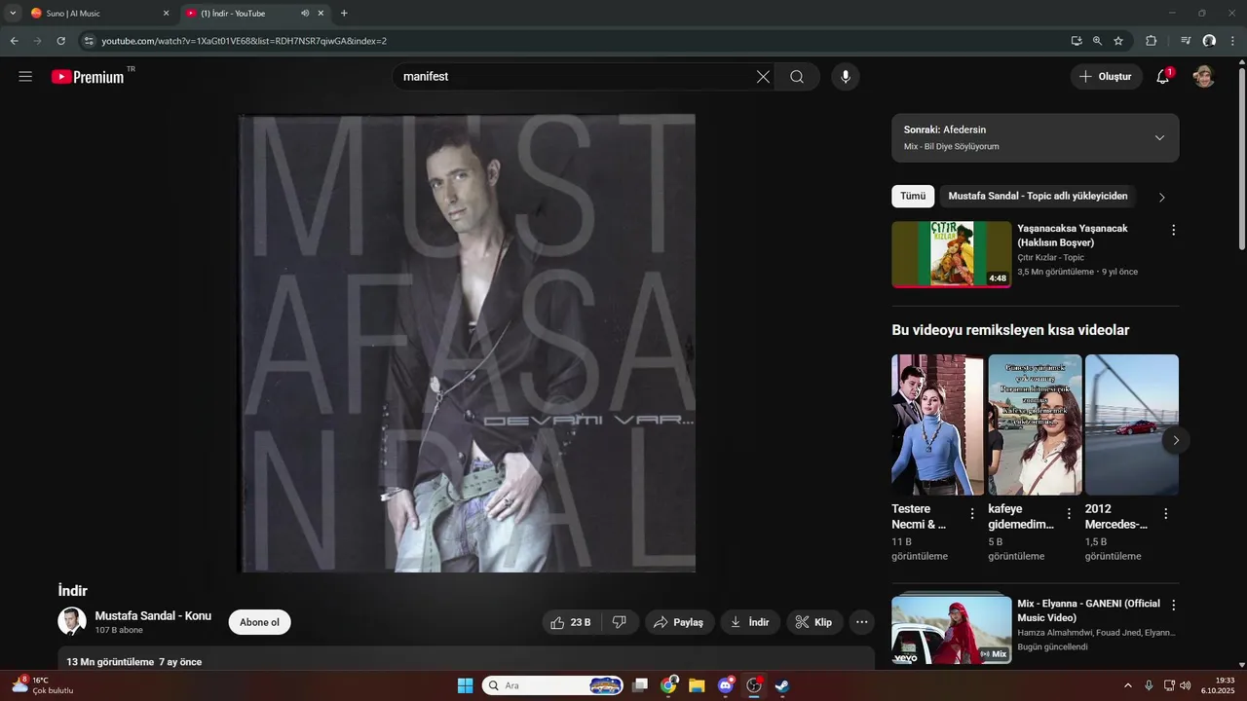
Task: Click the Paylaş share button
Action: pyautogui.click(x=679, y=622)
